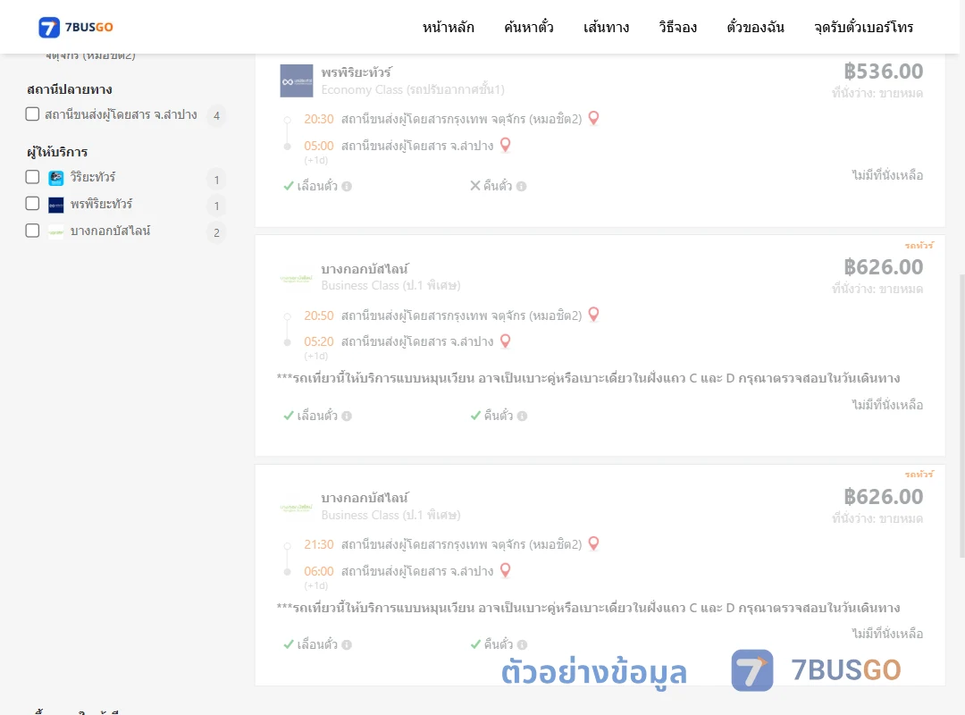Open map pin for 20:30 departure station
This screenshot has height=715, width=965.
(x=593, y=118)
